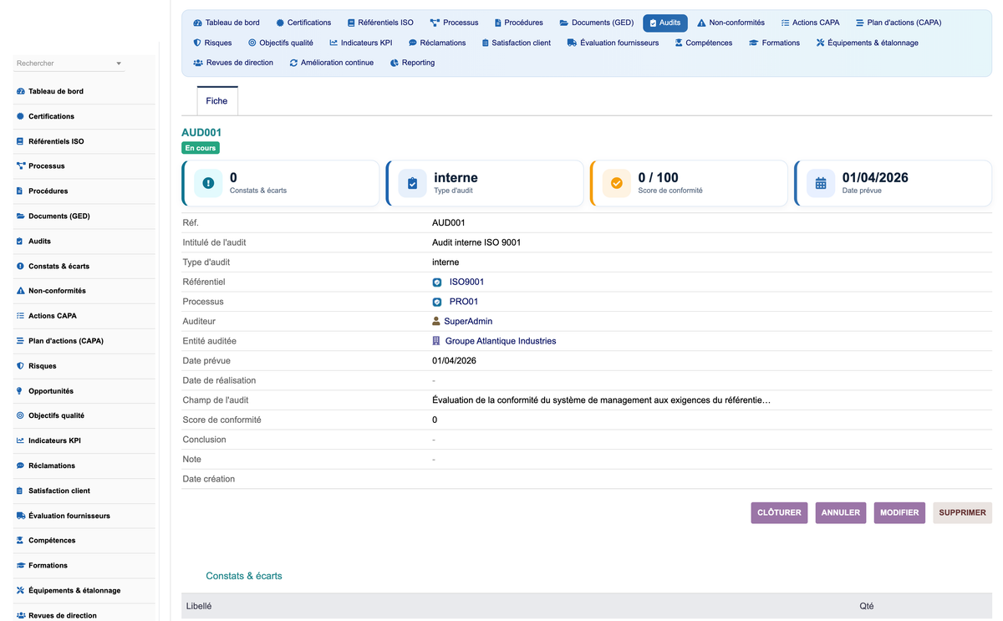Click the En cours status badge
Image resolution: width=1003 pixels, height=621 pixels.
tap(201, 148)
